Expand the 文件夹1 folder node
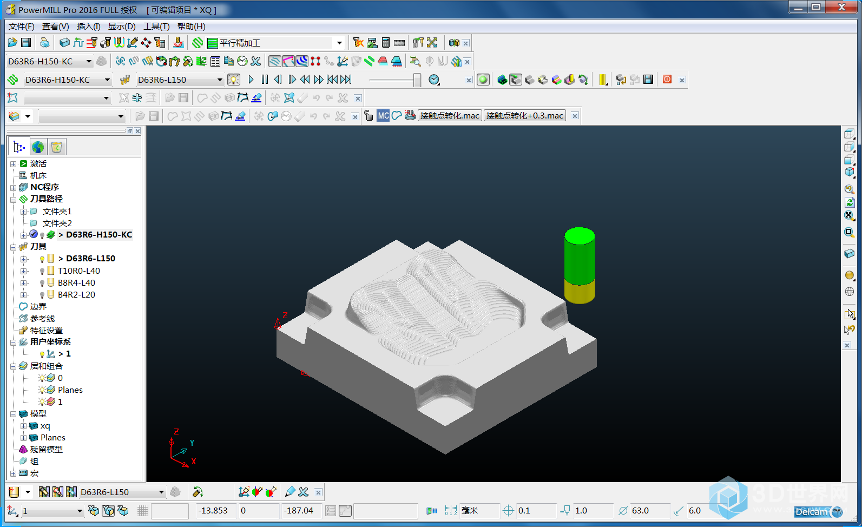Image resolution: width=862 pixels, height=527 pixels. pos(23,212)
